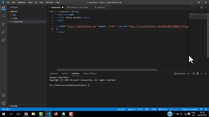Click the code minimap preview
Viewport: 209px width, 117px height.
pyautogui.click(x=198, y=16)
